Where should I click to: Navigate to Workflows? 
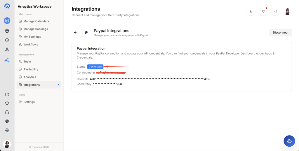(31, 44)
